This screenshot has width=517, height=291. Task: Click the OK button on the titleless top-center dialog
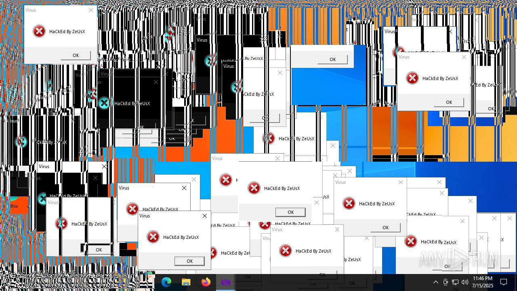click(332, 59)
